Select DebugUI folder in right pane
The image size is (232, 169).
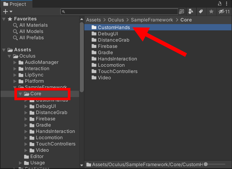[x=158, y=34]
